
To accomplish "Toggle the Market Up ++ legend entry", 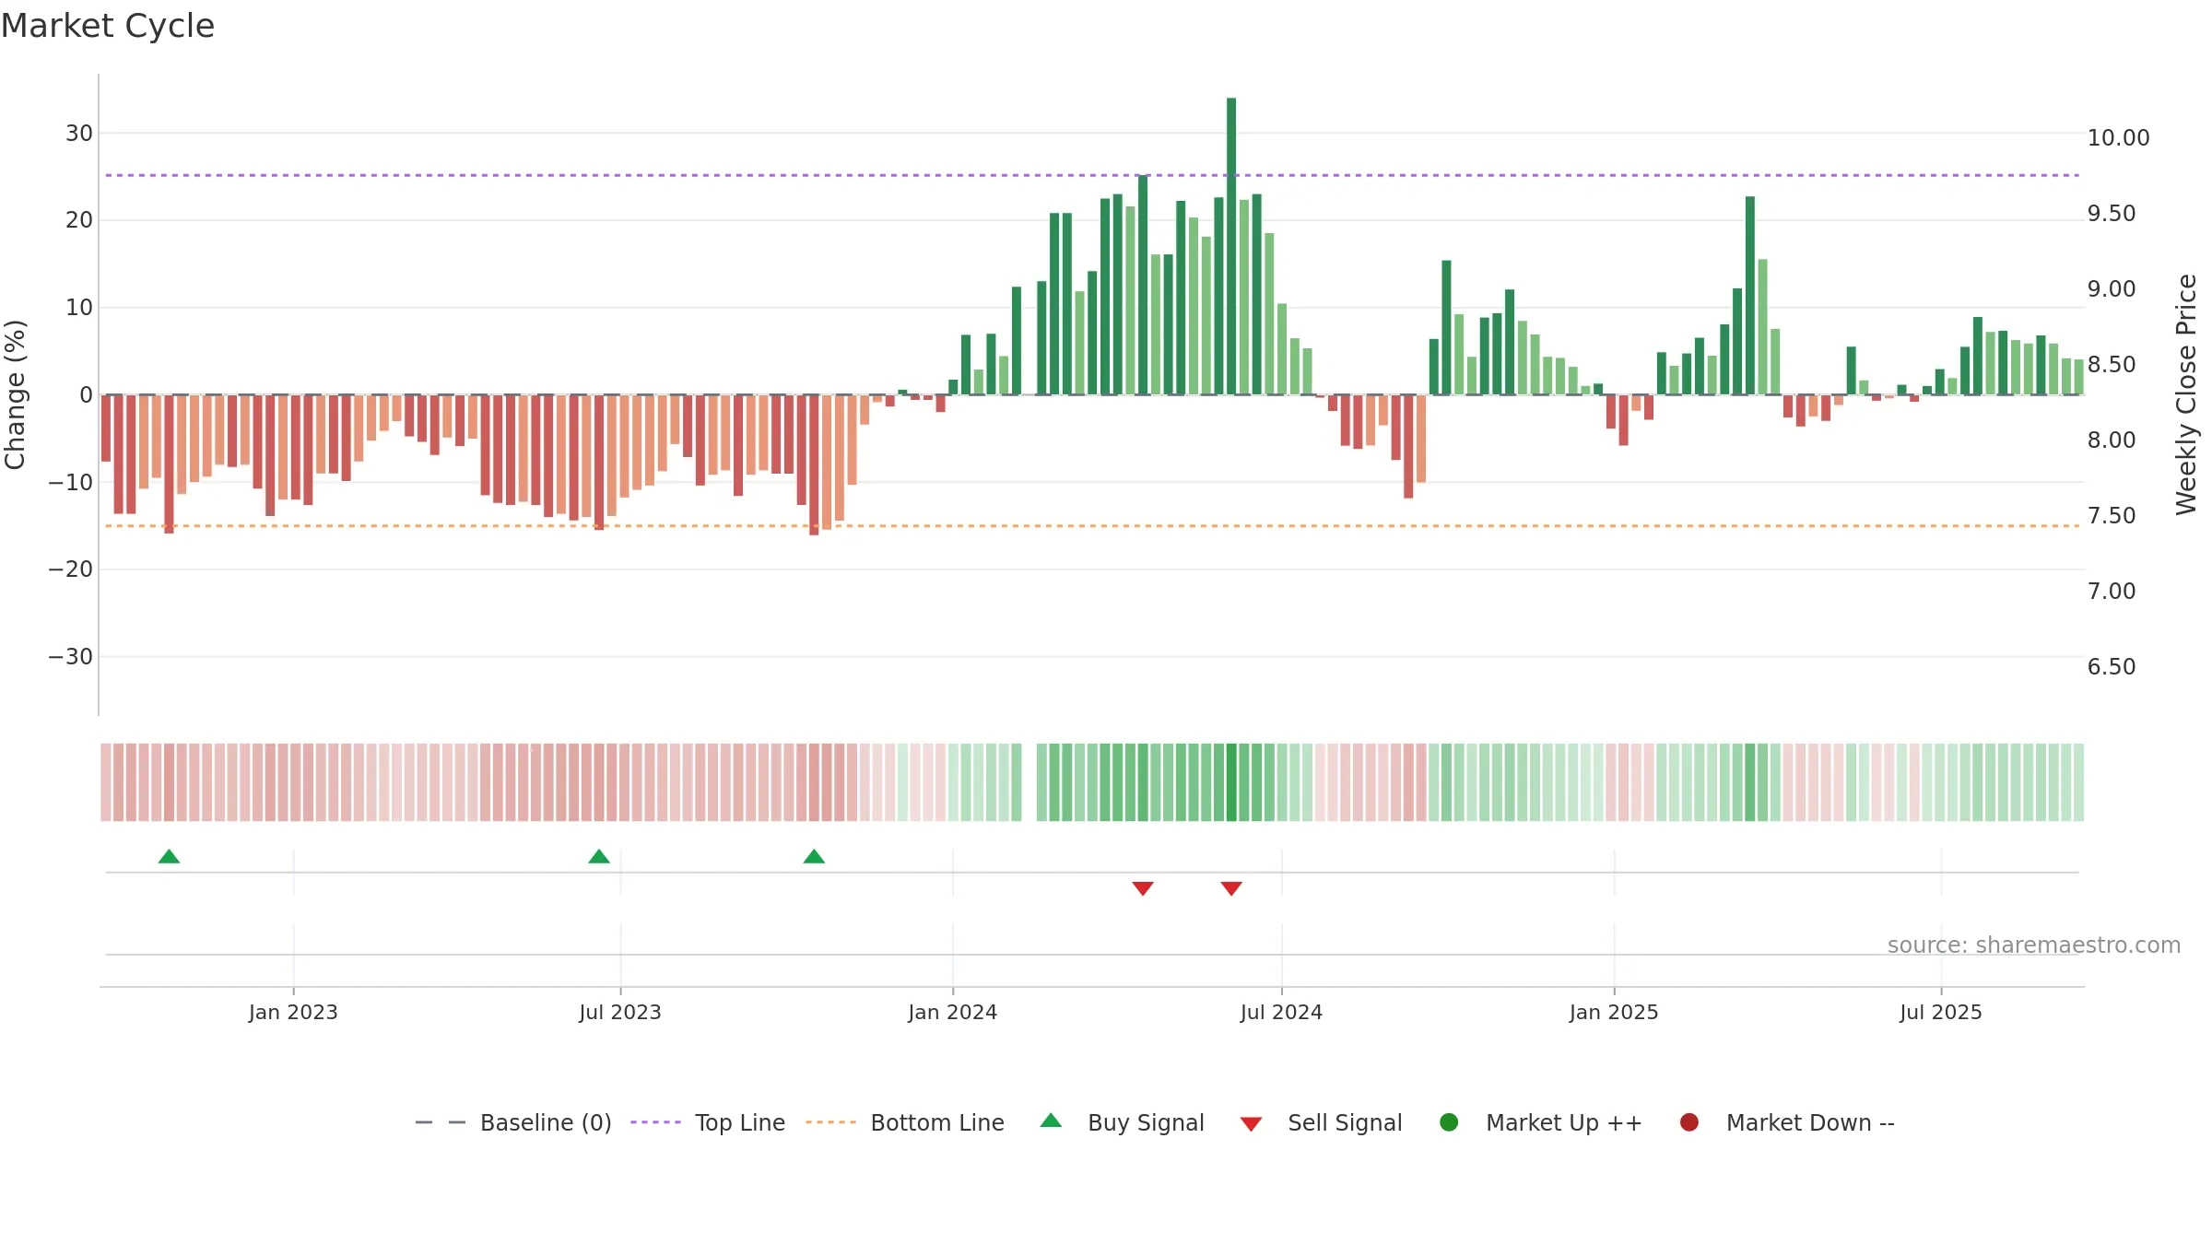I will (1540, 1122).
